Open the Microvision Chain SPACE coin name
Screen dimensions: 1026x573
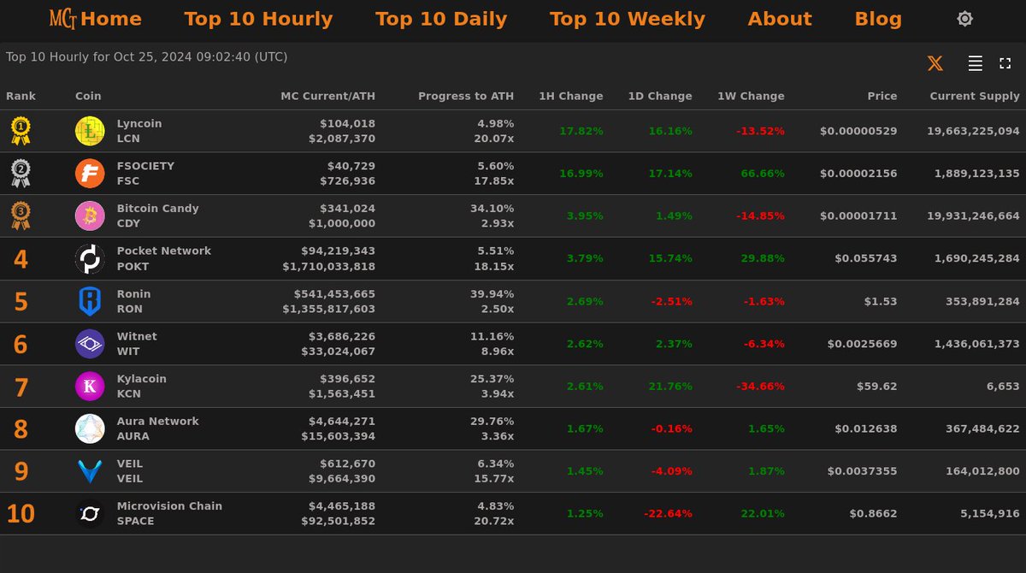pos(169,514)
